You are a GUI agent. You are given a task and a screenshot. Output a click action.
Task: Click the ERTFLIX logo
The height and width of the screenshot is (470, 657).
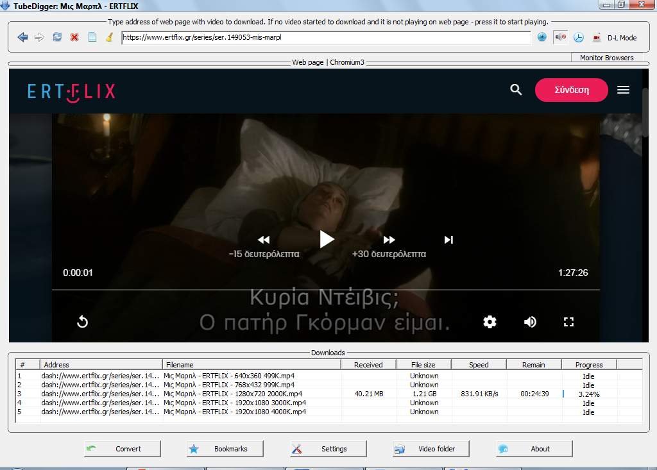point(71,92)
